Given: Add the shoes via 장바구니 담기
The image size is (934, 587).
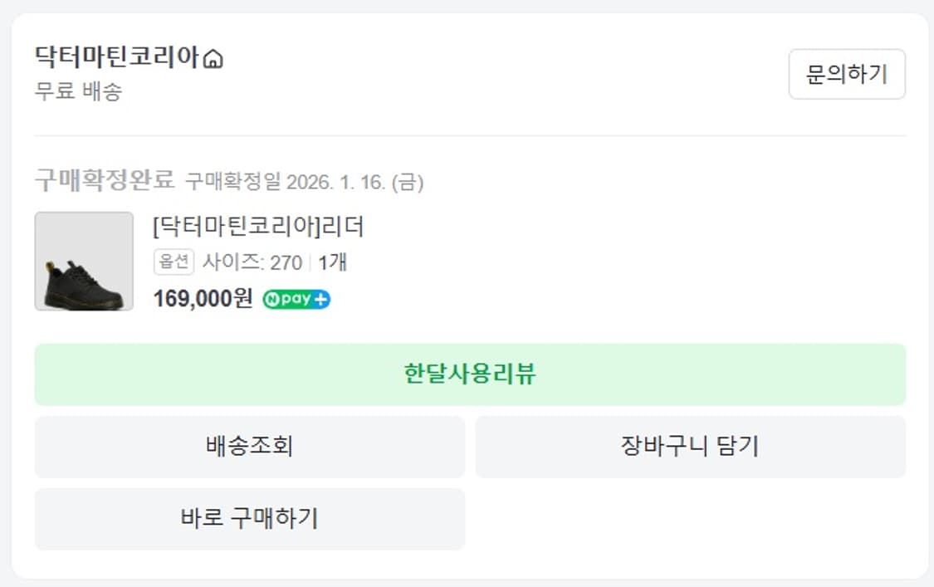Looking at the screenshot, I should pos(689,447).
